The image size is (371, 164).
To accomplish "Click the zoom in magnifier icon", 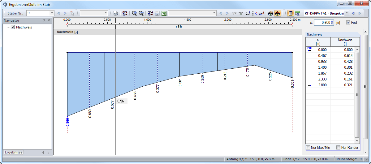I will [134, 13].
